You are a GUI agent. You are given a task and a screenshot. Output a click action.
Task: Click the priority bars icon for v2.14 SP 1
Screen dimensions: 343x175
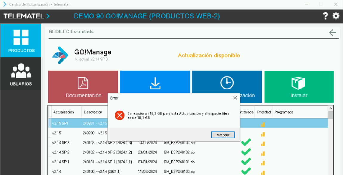pyautogui.click(x=263, y=163)
